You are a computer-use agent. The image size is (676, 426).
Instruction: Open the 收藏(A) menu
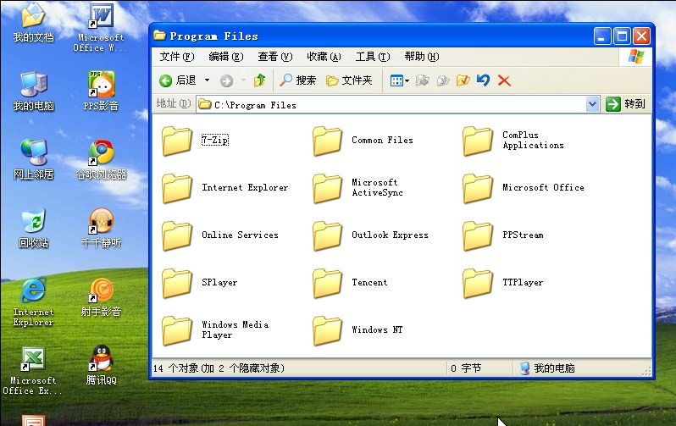coord(324,57)
